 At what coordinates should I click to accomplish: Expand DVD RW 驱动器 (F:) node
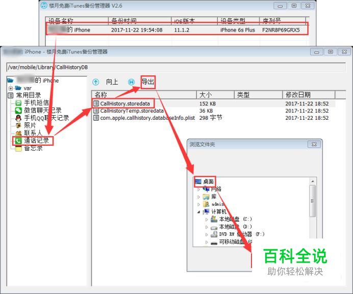(x=207, y=234)
